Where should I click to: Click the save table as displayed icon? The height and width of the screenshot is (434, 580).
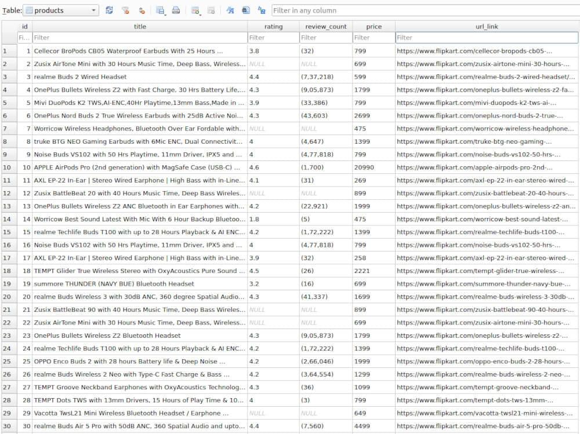161,10
